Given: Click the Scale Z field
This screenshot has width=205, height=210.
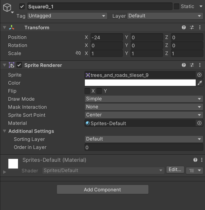Looking at the screenshot, I should pyautogui.click(x=187, y=53).
